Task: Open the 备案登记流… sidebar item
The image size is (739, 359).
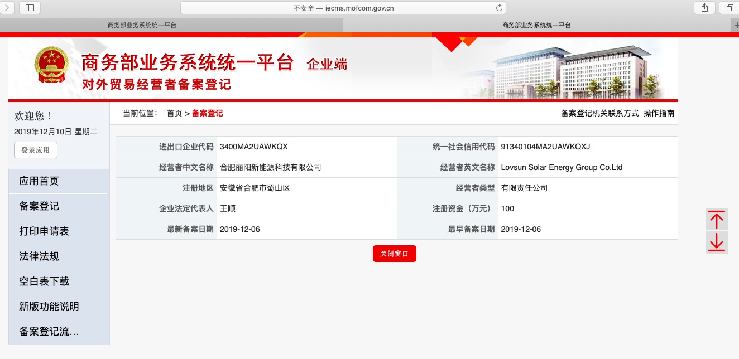Action: pyautogui.click(x=59, y=332)
